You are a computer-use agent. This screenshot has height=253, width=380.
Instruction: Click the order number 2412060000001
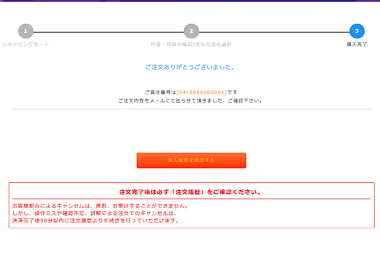coord(202,92)
